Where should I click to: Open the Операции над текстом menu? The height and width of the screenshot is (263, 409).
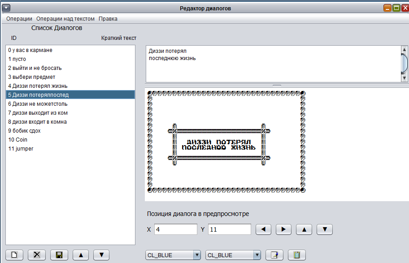point(65,19)
